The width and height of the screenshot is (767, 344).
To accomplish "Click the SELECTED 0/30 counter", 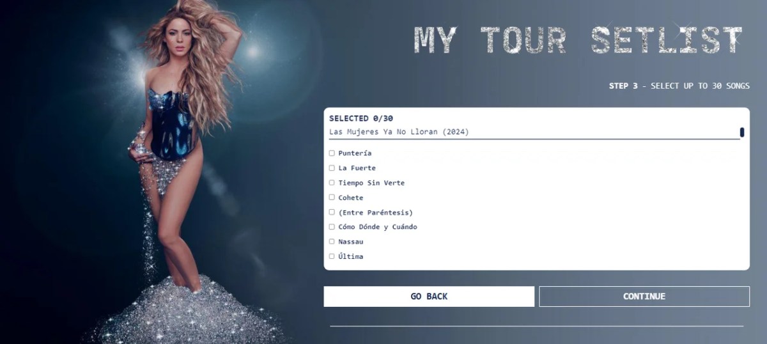I will (361, 118).
